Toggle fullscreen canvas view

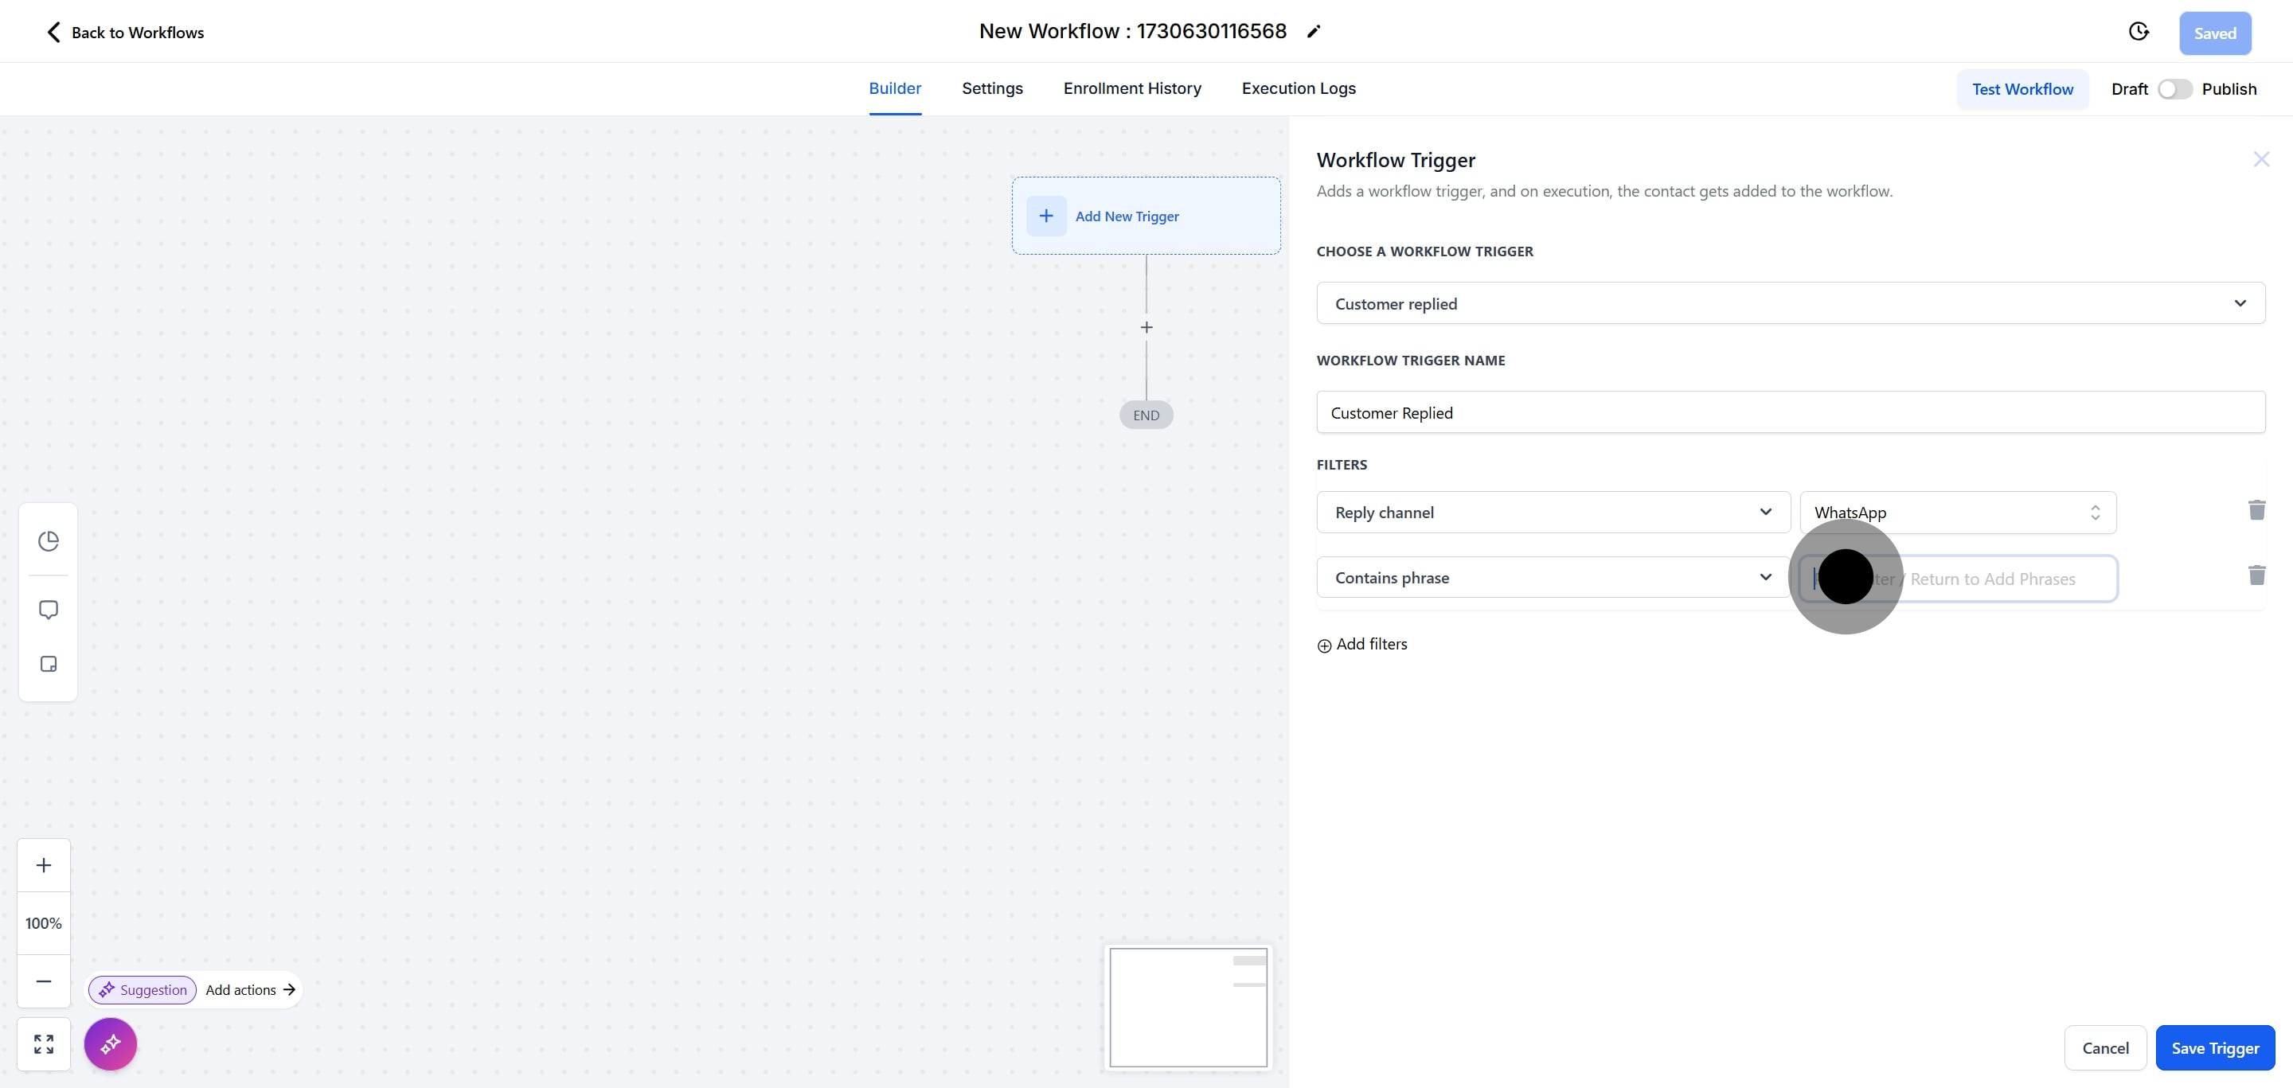pos(44,1043)
